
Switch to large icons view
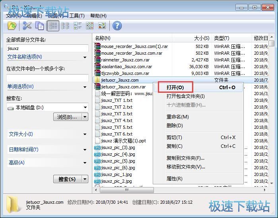click(90, 26)
